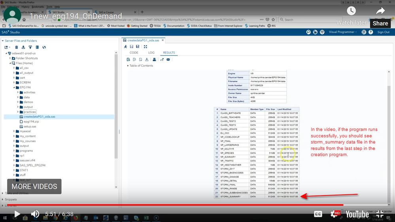Open YouTube settings gear with HD badge

[336, 214]
